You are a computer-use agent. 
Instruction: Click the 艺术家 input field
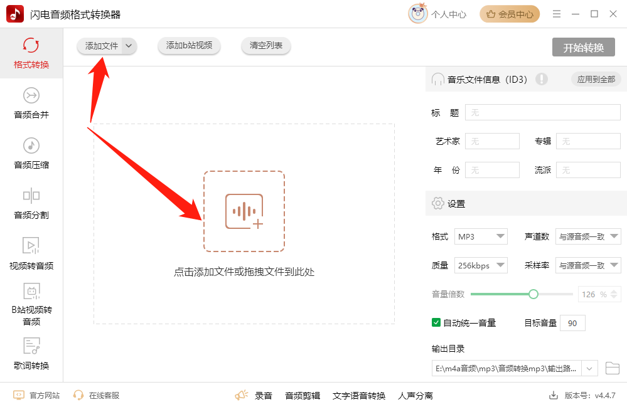[492, 141]
